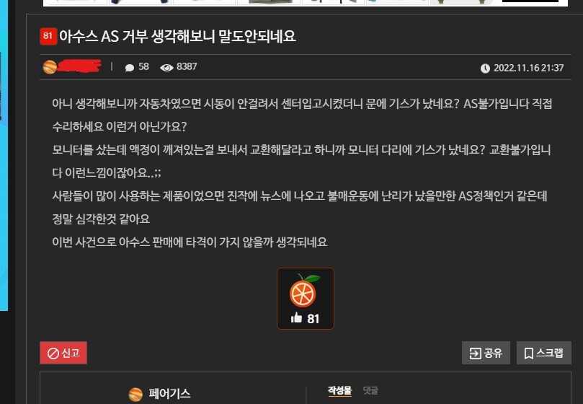The height and width of the screenshot is (404, 583).
Task: Click the eye view count icon
Action: [166, 67]
